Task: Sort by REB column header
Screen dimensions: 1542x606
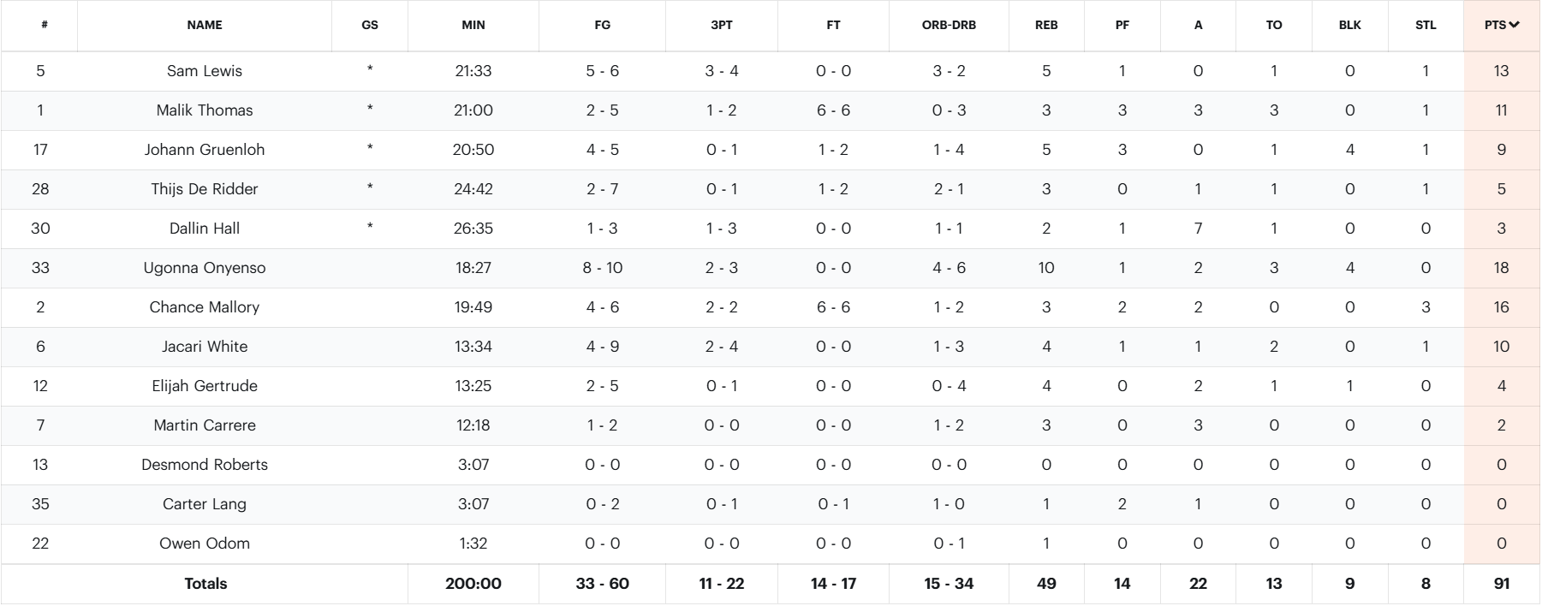Action: (x=1045, y=25)
